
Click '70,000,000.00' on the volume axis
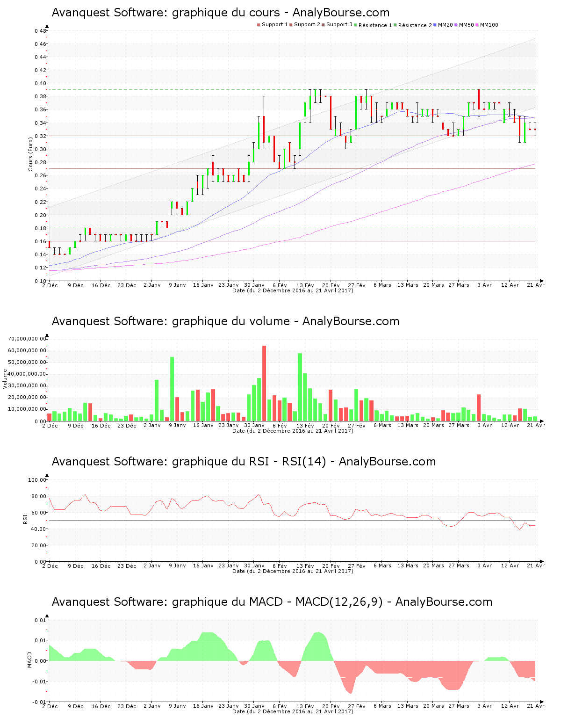[x=28, y=339]
